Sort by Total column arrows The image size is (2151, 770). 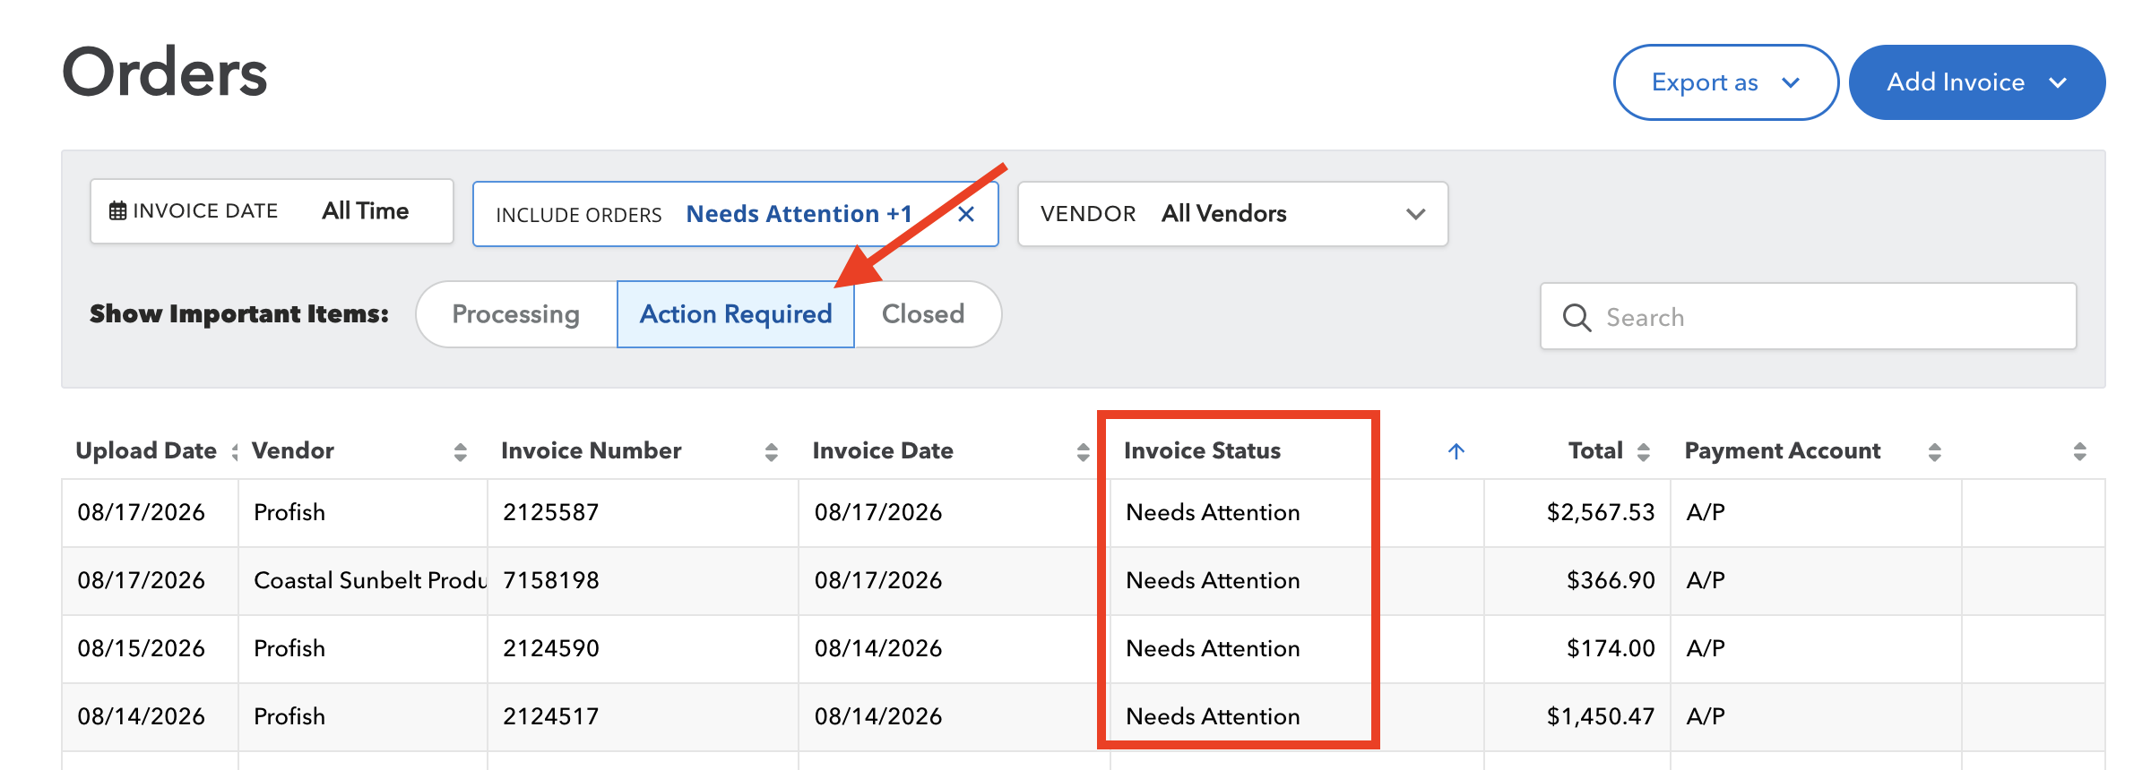[x=1644, y=452]
